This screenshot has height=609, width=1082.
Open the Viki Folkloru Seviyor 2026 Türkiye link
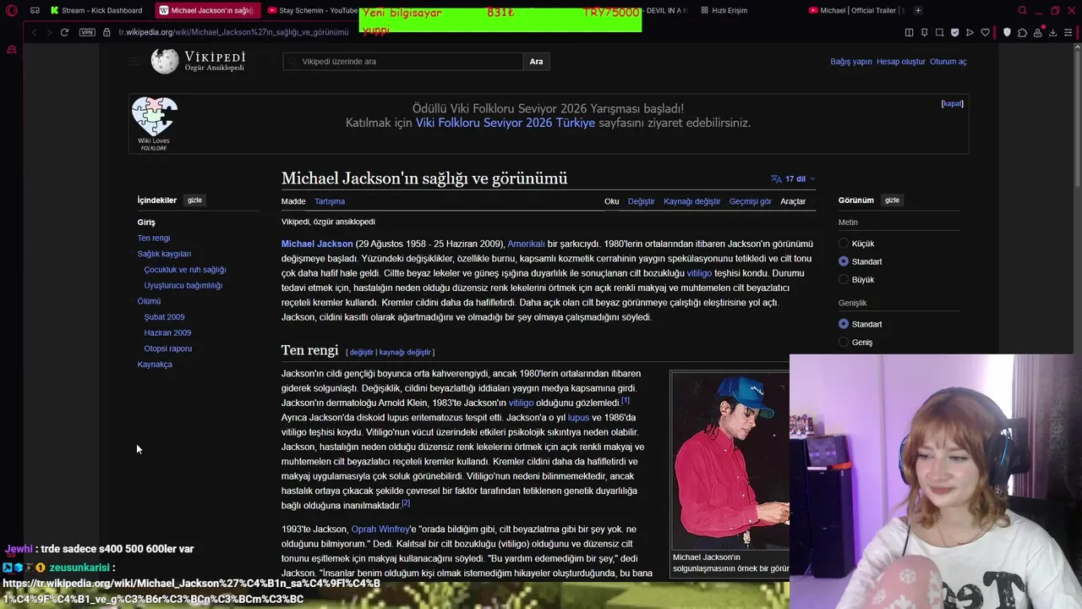[505, 123]
